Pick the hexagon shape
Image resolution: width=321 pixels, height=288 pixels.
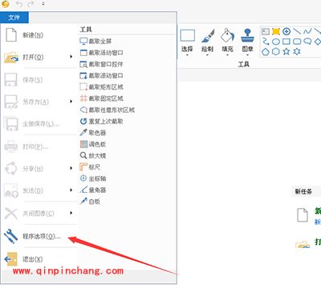[x=276, y=51]
